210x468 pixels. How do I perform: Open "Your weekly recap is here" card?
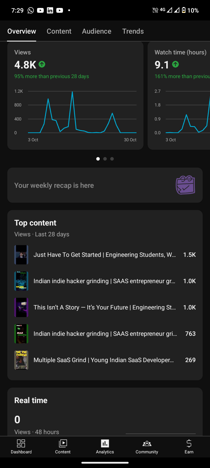(87, 185)
